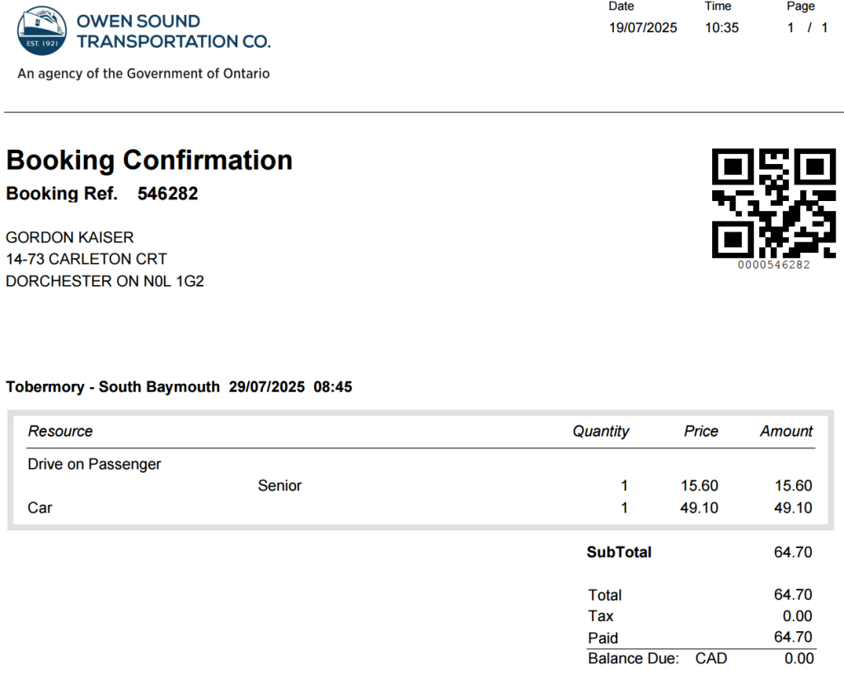Click the Owen Sound ship logo
This screenshot has height=683, width=844.
(x=42, y=30)
